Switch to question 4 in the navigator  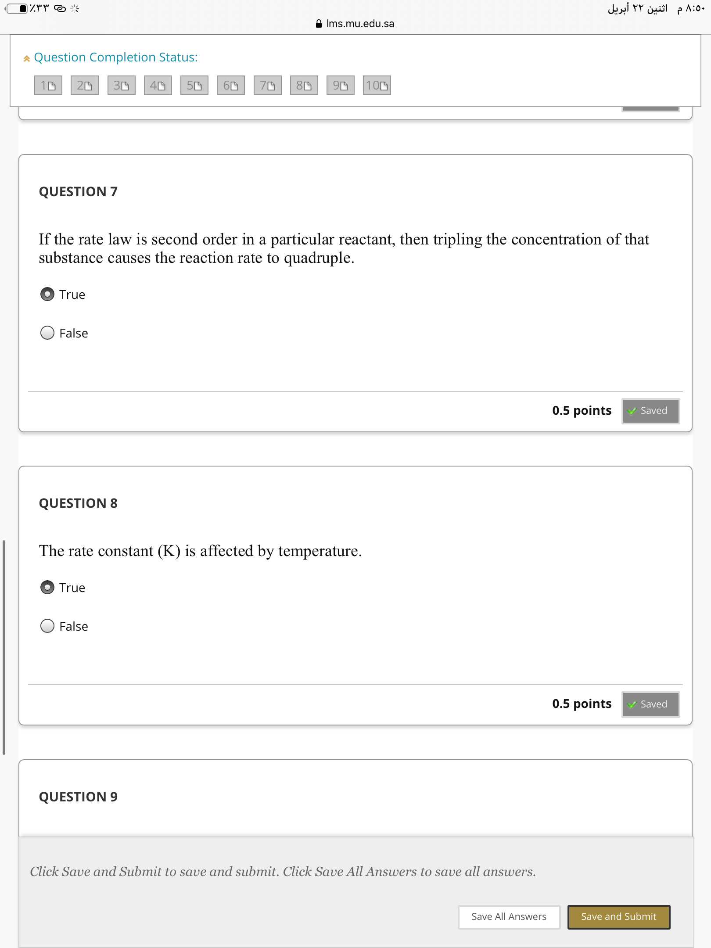[x=158, y=86]
